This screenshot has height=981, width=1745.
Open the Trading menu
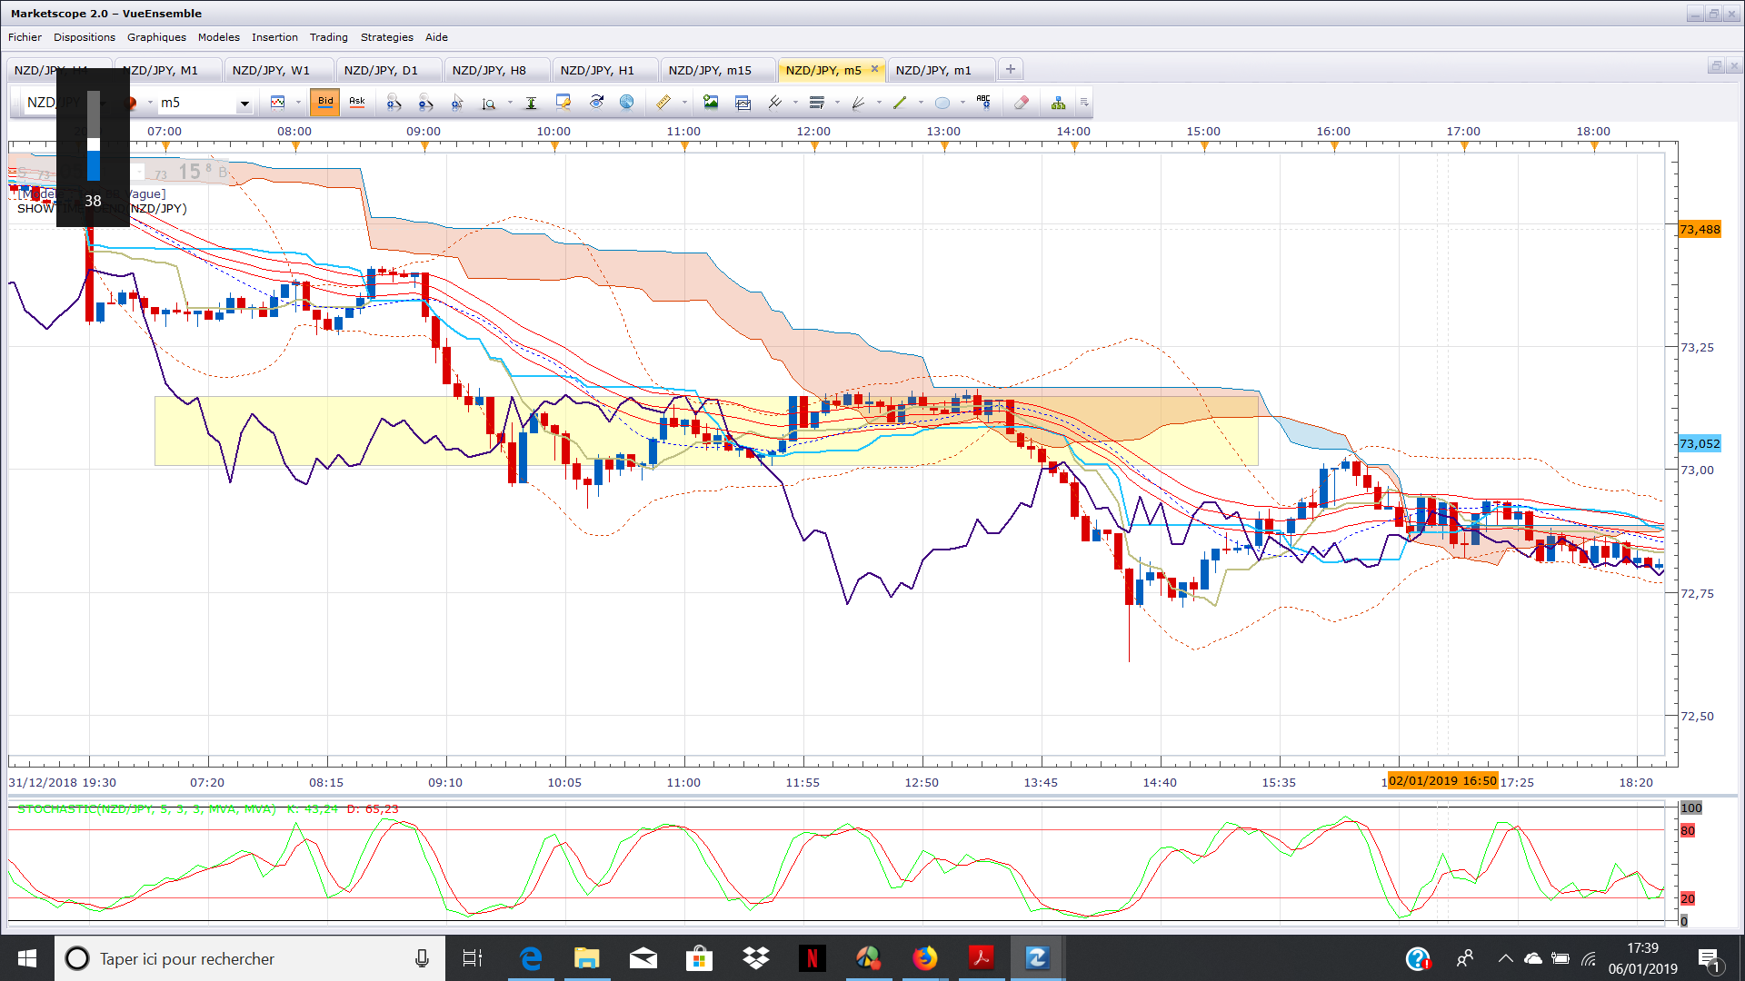point(329,37)
